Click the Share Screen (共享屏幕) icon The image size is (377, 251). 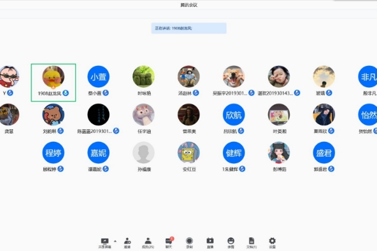coord(104,240)
